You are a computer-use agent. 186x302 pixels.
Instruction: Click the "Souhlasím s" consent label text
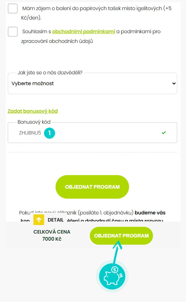36,32
